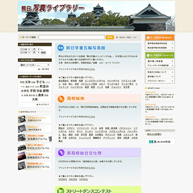
Task: Click the 一覧で見る link under category
Action: click(x=44, y=69)
